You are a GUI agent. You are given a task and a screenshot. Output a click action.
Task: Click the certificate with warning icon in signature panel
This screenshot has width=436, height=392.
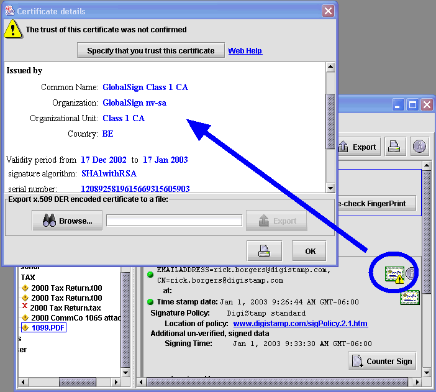point(394,275)
